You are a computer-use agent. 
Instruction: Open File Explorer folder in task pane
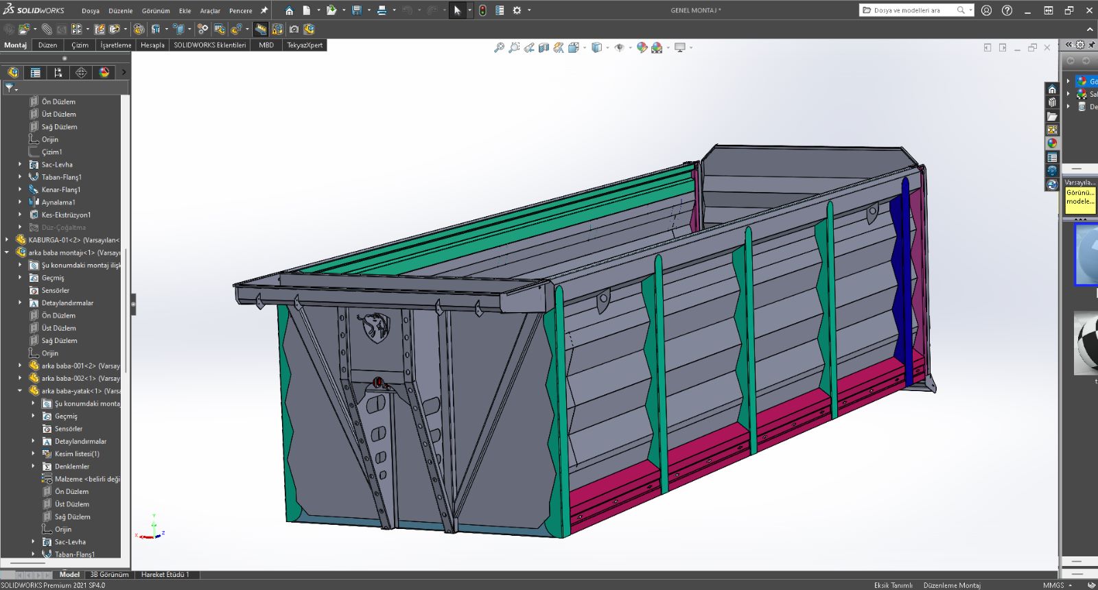click(1052, 116)
